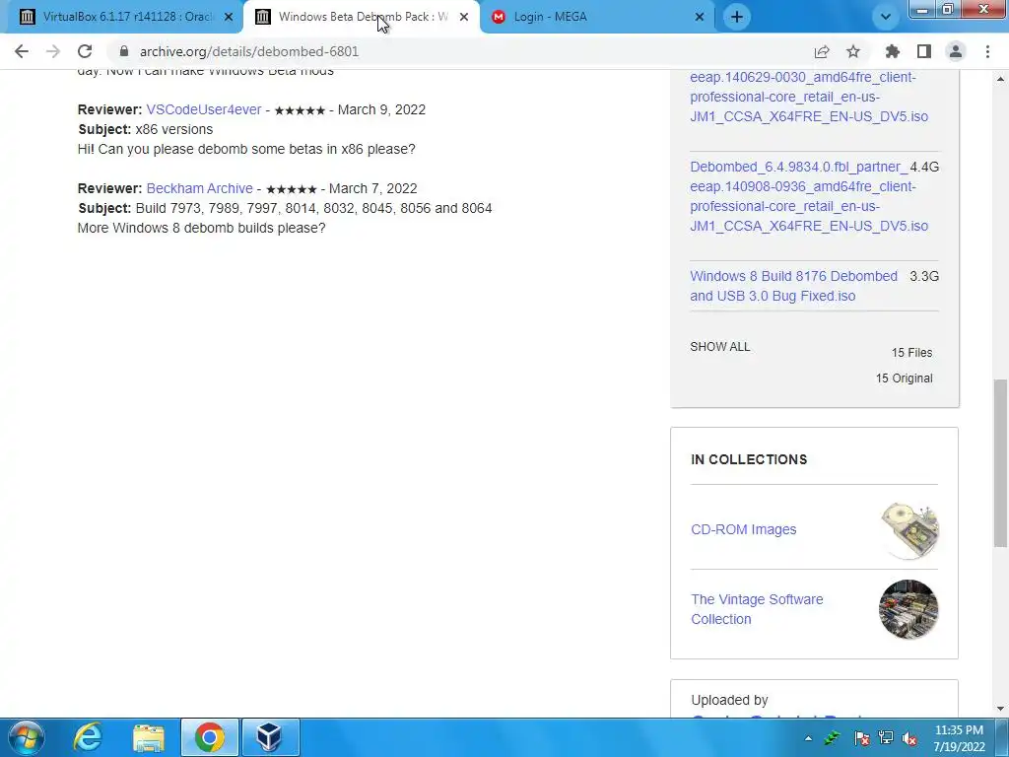Click the 3.3G size of Build 8176
The height and width of the screenshot is (757, 1009).
(x=924, y=276)
